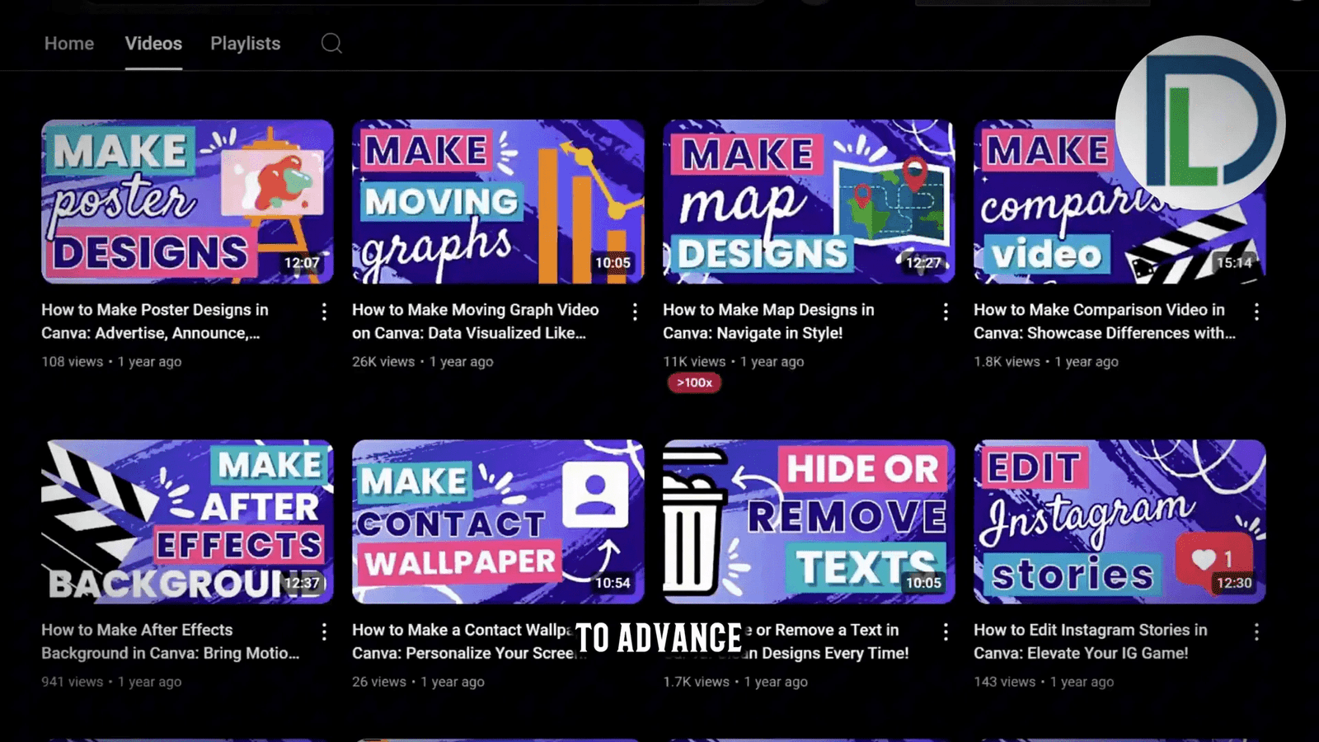Click the 12:07 duration badge on Poster Designs
The width and height of the screenshot is (1319, 742).
pos(302,263)
